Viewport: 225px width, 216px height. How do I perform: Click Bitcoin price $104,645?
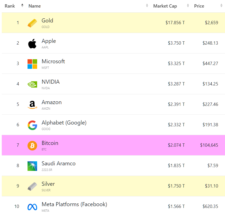pyautogui.click(x=209, y=145)
